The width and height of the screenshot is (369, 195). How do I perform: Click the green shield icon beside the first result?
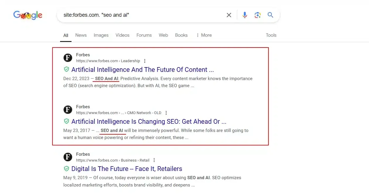pyautogui.click(x=67, y=69)
